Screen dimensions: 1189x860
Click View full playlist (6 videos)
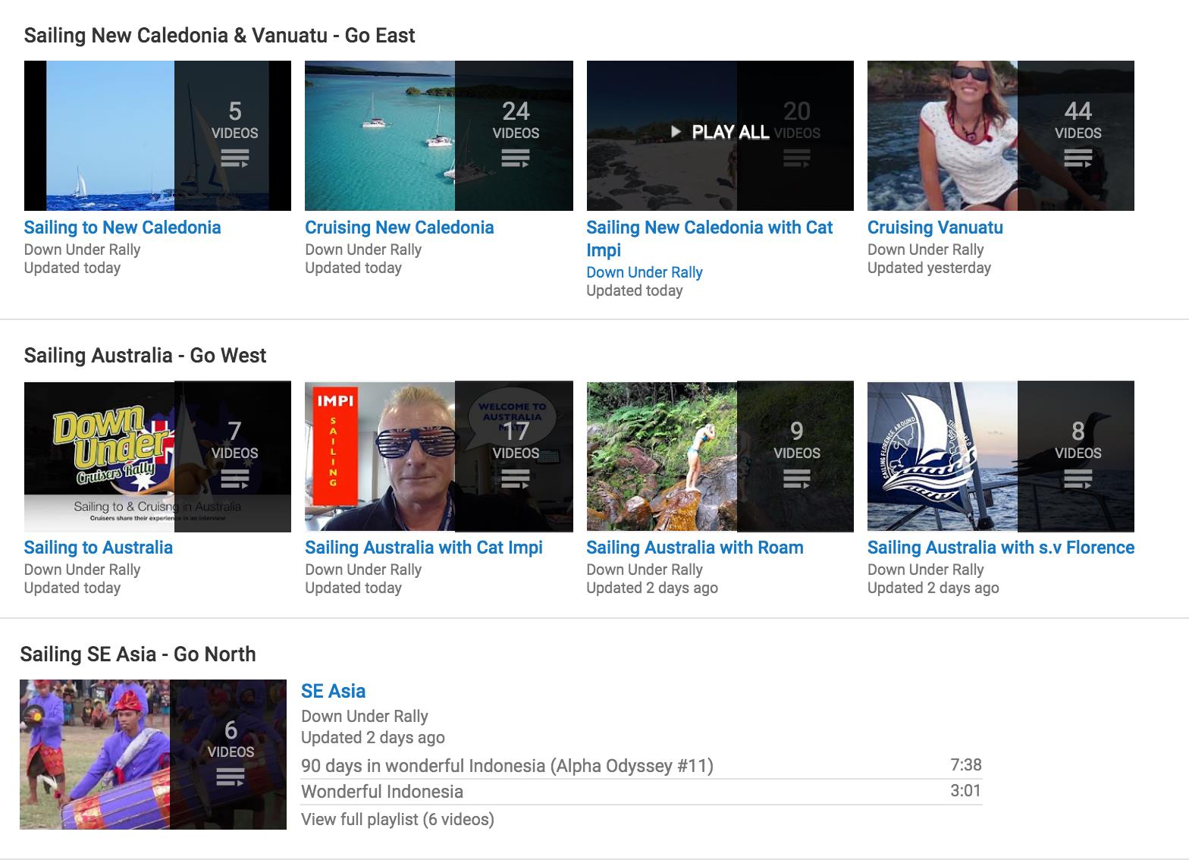point(397,819)
